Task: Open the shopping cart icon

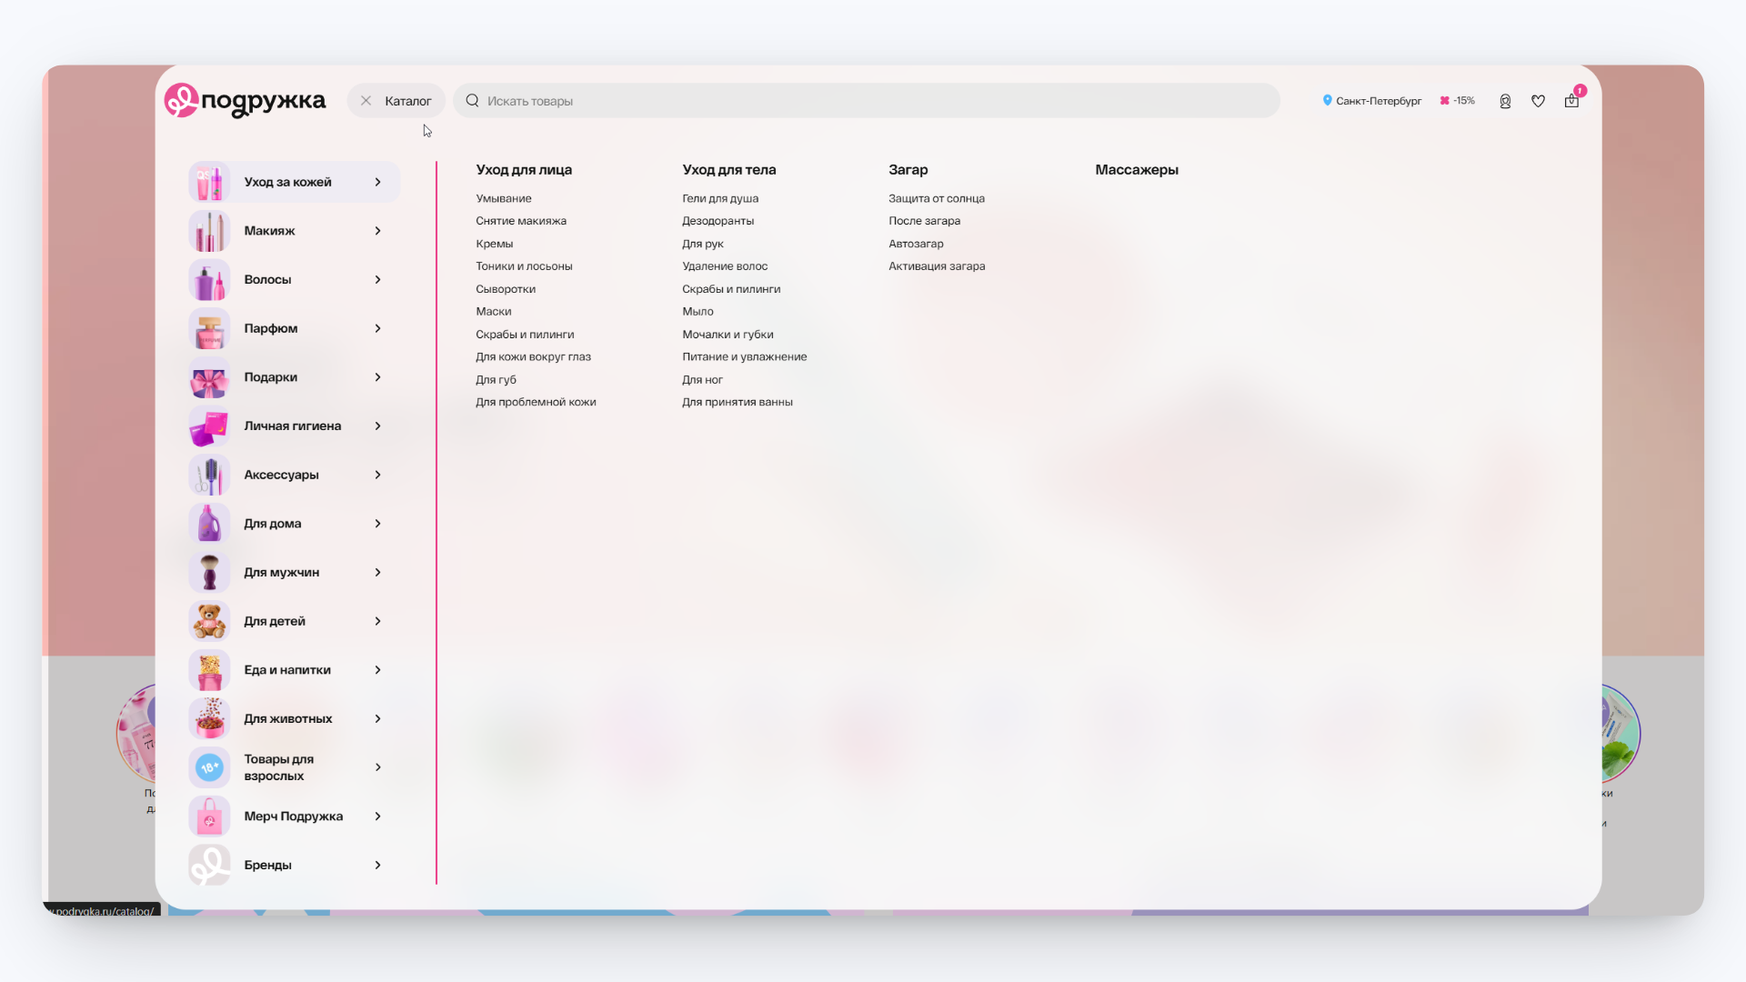Action: pyautogui.click(x=1571, y=101)
